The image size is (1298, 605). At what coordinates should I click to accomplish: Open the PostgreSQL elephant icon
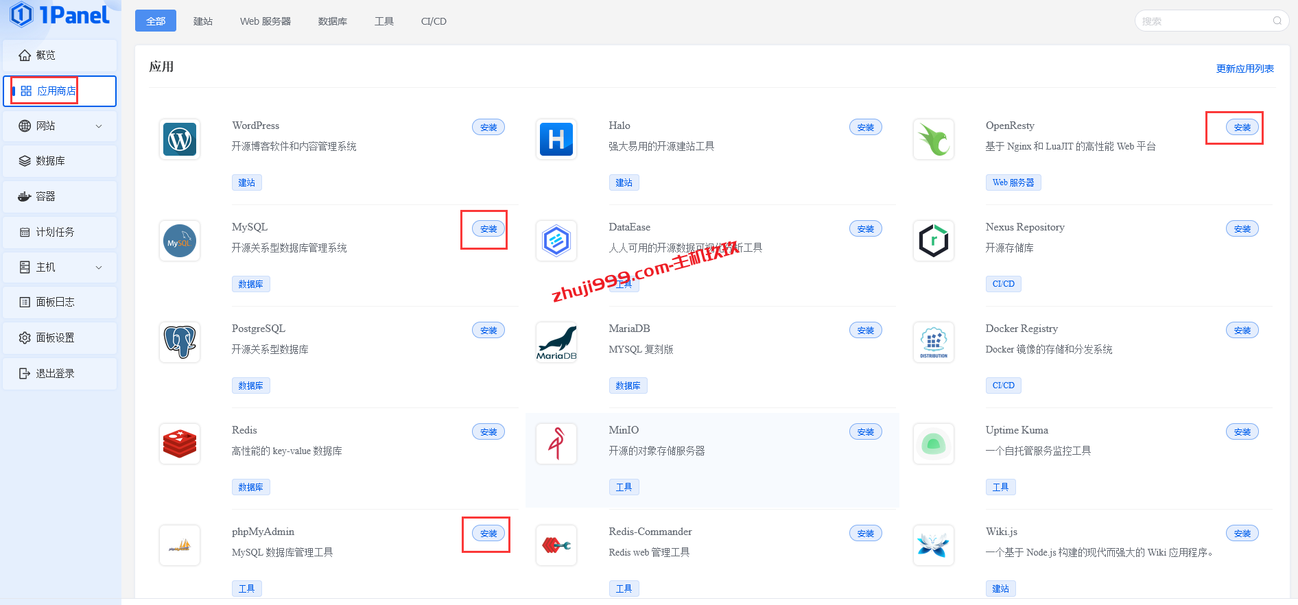[x=180, y=342]
